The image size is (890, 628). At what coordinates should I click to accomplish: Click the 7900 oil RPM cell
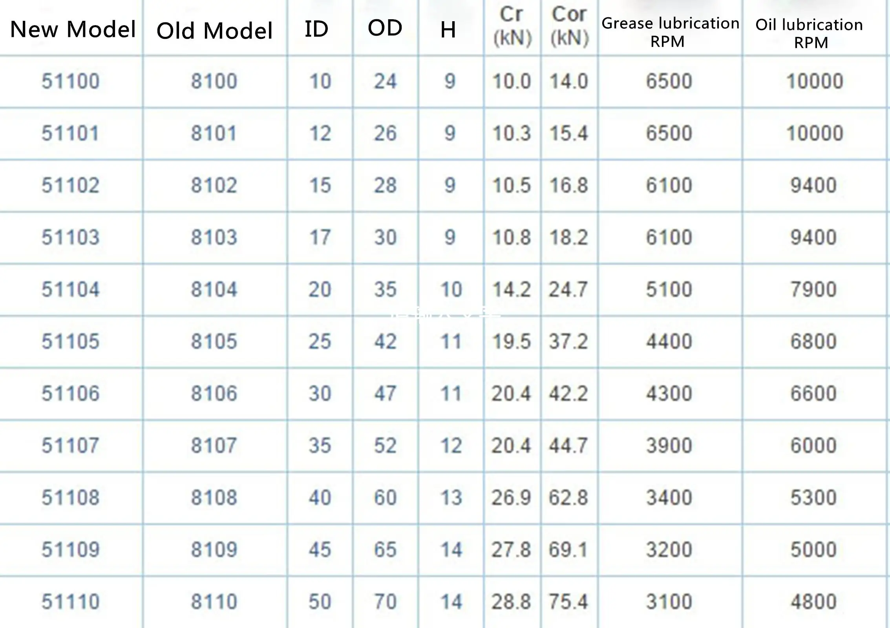point(813,290)
